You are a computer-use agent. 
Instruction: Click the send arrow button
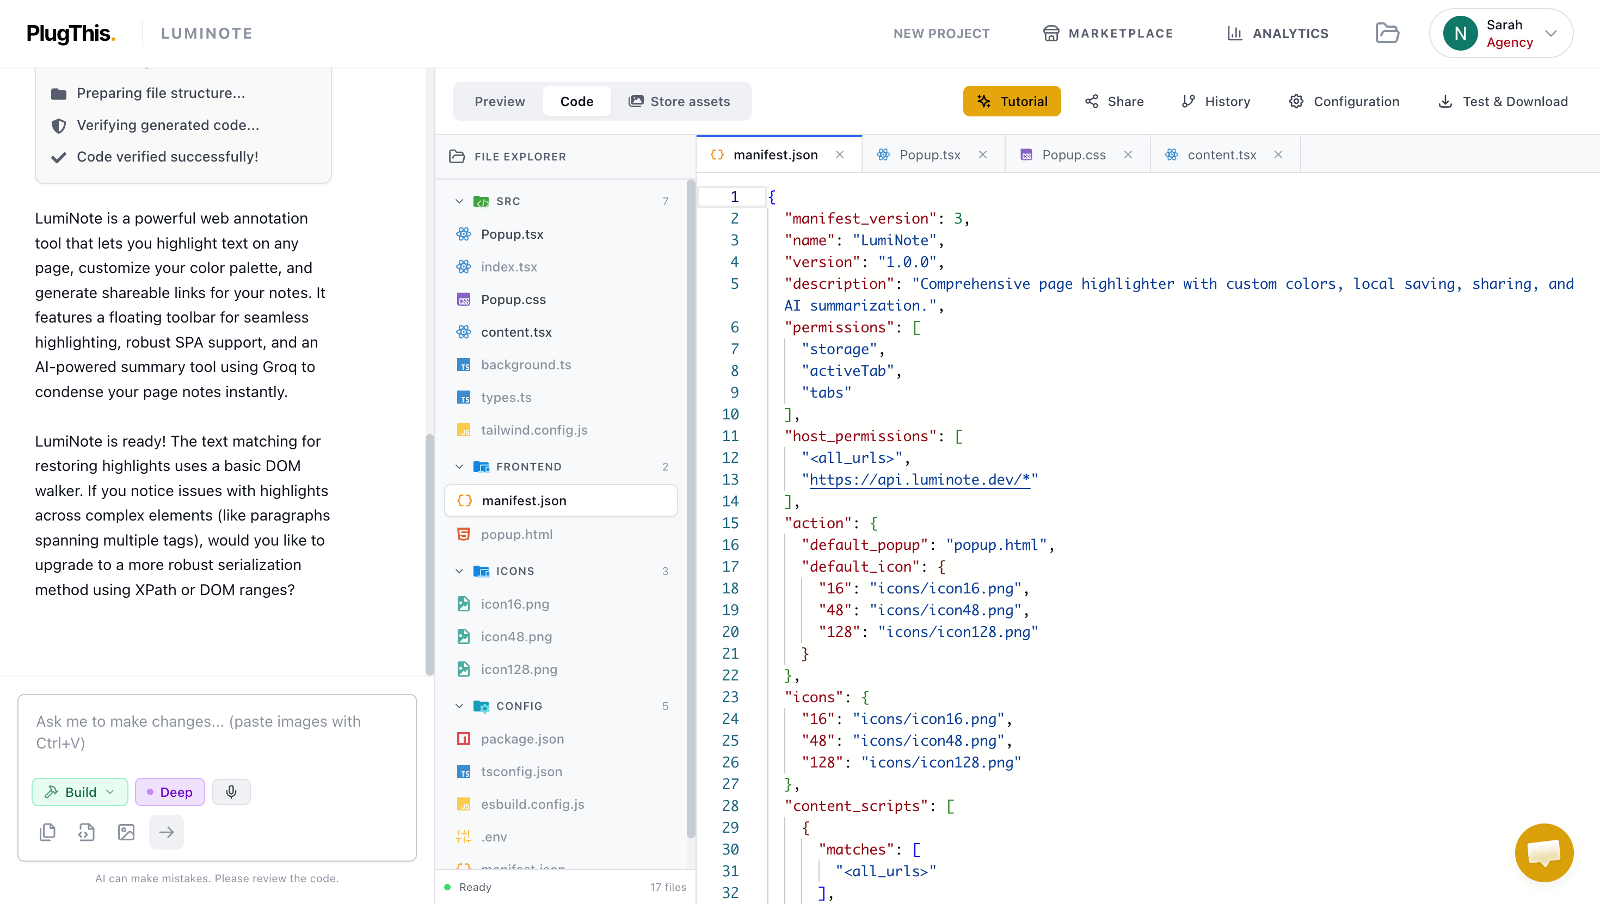[167, 832]
